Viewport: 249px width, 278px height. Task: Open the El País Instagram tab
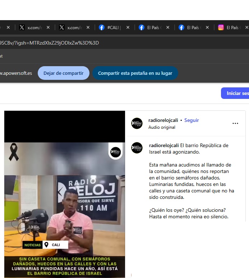[232, 27]
